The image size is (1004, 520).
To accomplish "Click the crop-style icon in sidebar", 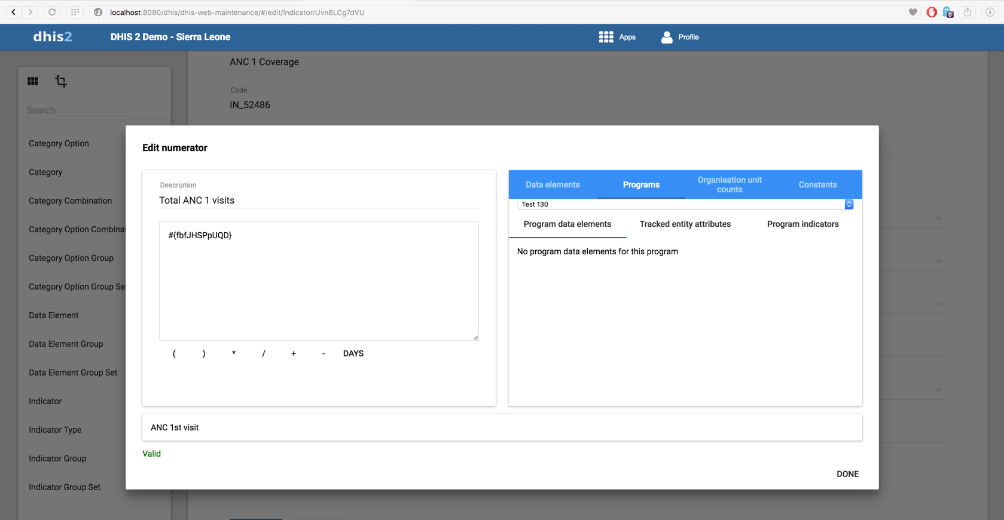I will 61,81.
